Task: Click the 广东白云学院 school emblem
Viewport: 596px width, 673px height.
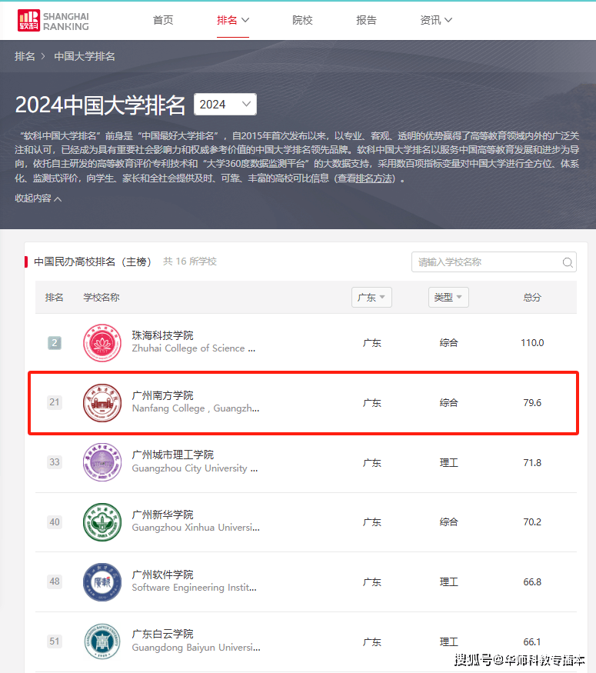Action: tap(102, 641)
